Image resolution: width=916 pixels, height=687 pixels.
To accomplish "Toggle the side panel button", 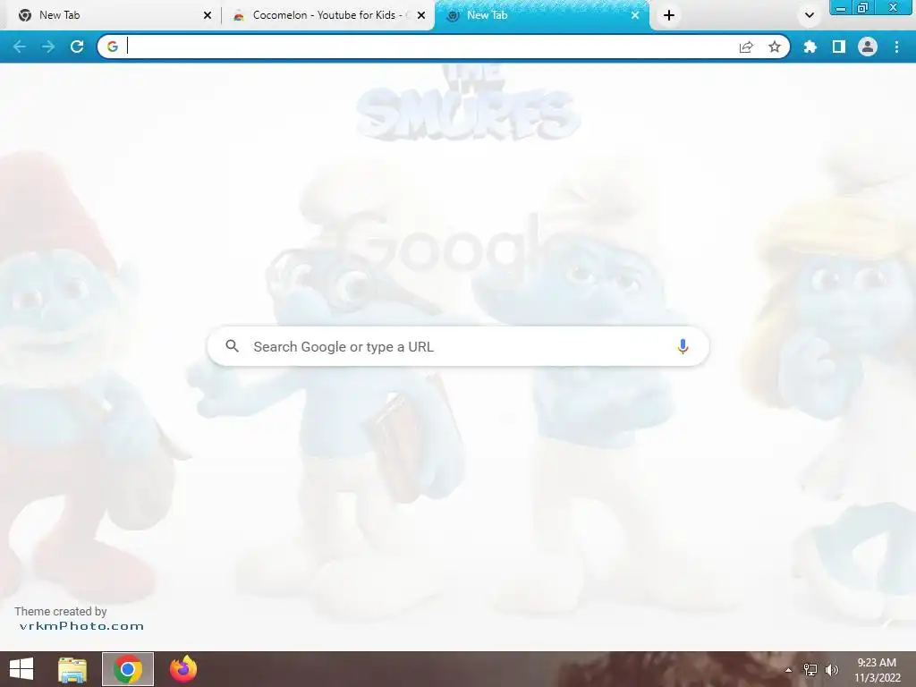I will click(838, 47).
